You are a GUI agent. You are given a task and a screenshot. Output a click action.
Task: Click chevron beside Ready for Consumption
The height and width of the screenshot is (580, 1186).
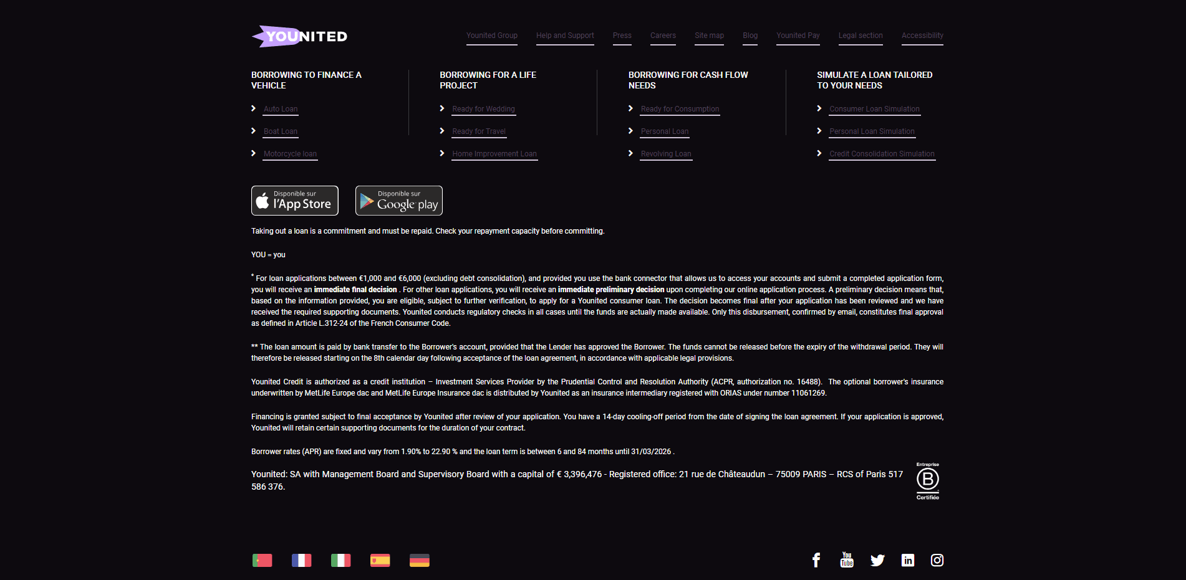(631, 108)
